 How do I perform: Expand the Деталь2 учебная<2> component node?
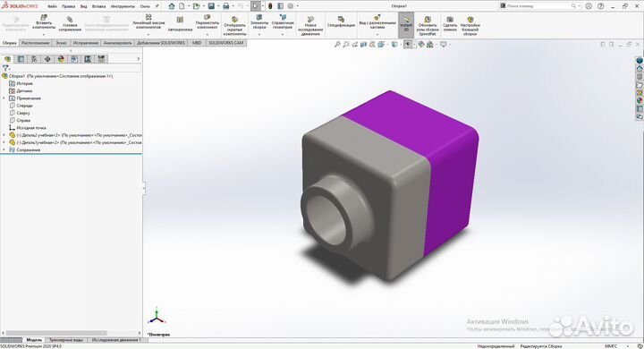click(4, 135)
